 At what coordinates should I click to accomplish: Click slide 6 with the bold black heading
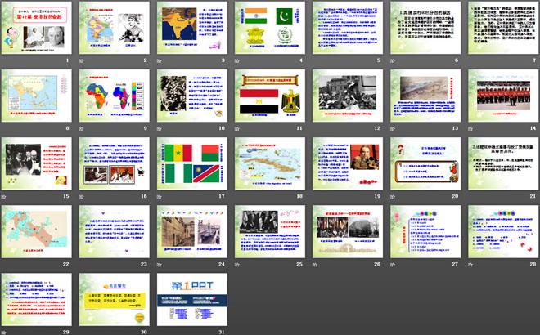coord(424,28)
